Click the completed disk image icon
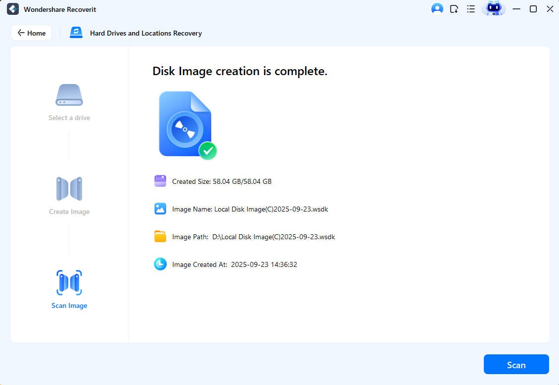This screenshot has height=385, width=559. point(185,124)
